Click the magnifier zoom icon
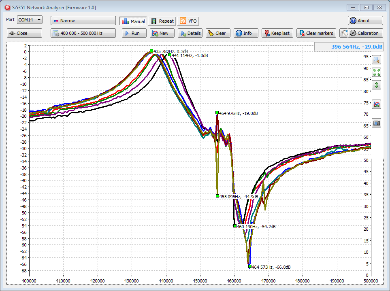The image size is (390, 291). pyautogui.click(x=377, y=60)
